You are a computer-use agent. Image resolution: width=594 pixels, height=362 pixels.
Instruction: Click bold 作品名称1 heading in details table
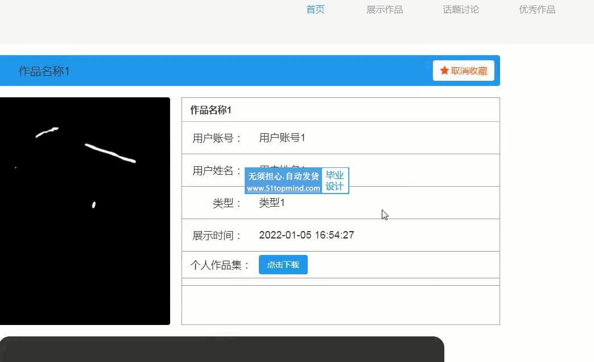[211, 110]
